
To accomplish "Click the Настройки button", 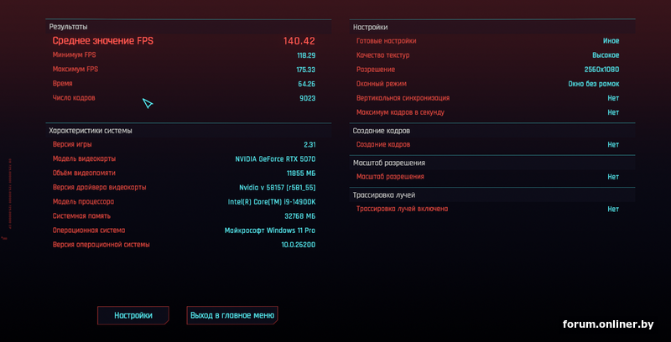I will [133, 315].
